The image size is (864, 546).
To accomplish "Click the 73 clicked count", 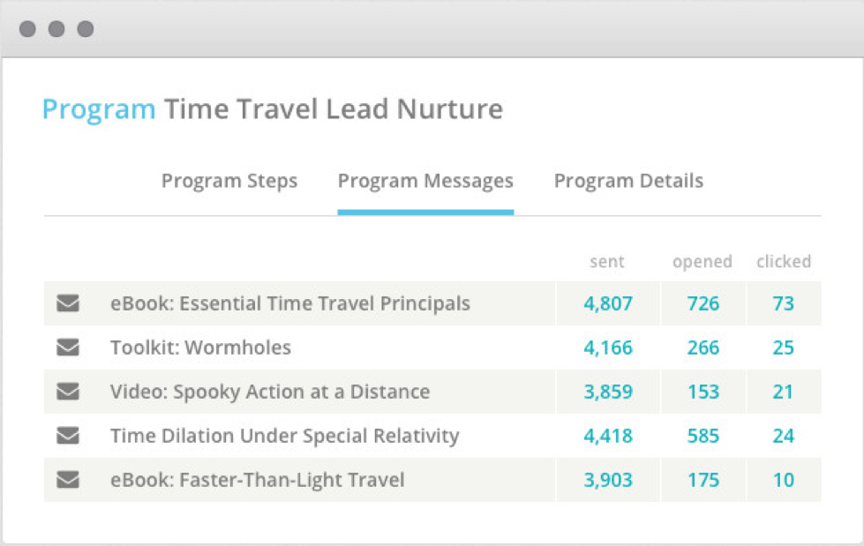I will pos(783,303).
